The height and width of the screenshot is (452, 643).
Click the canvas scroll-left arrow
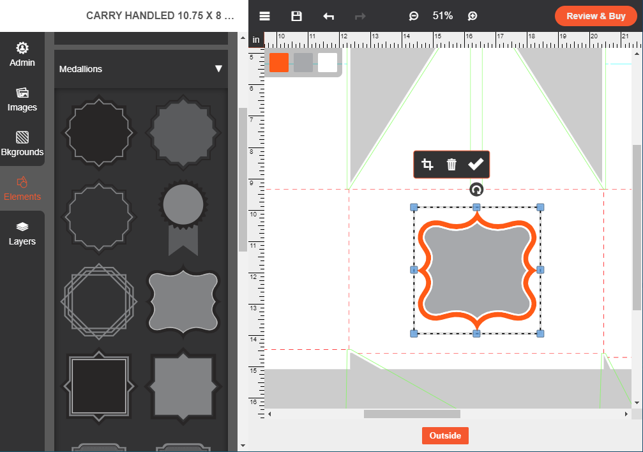(x=269, y=414)
